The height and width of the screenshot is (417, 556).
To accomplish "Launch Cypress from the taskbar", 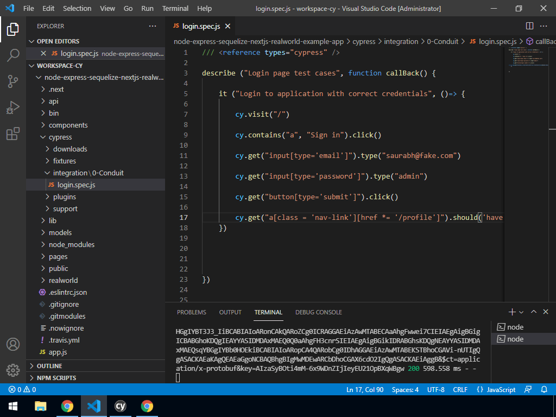I will [x=120, y=406].
